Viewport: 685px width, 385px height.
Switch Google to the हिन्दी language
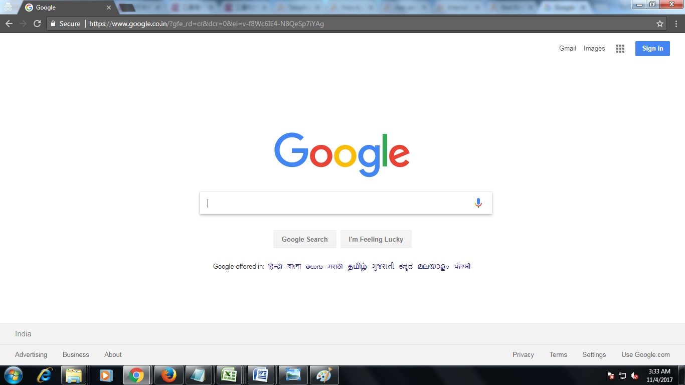click(276, 266)
